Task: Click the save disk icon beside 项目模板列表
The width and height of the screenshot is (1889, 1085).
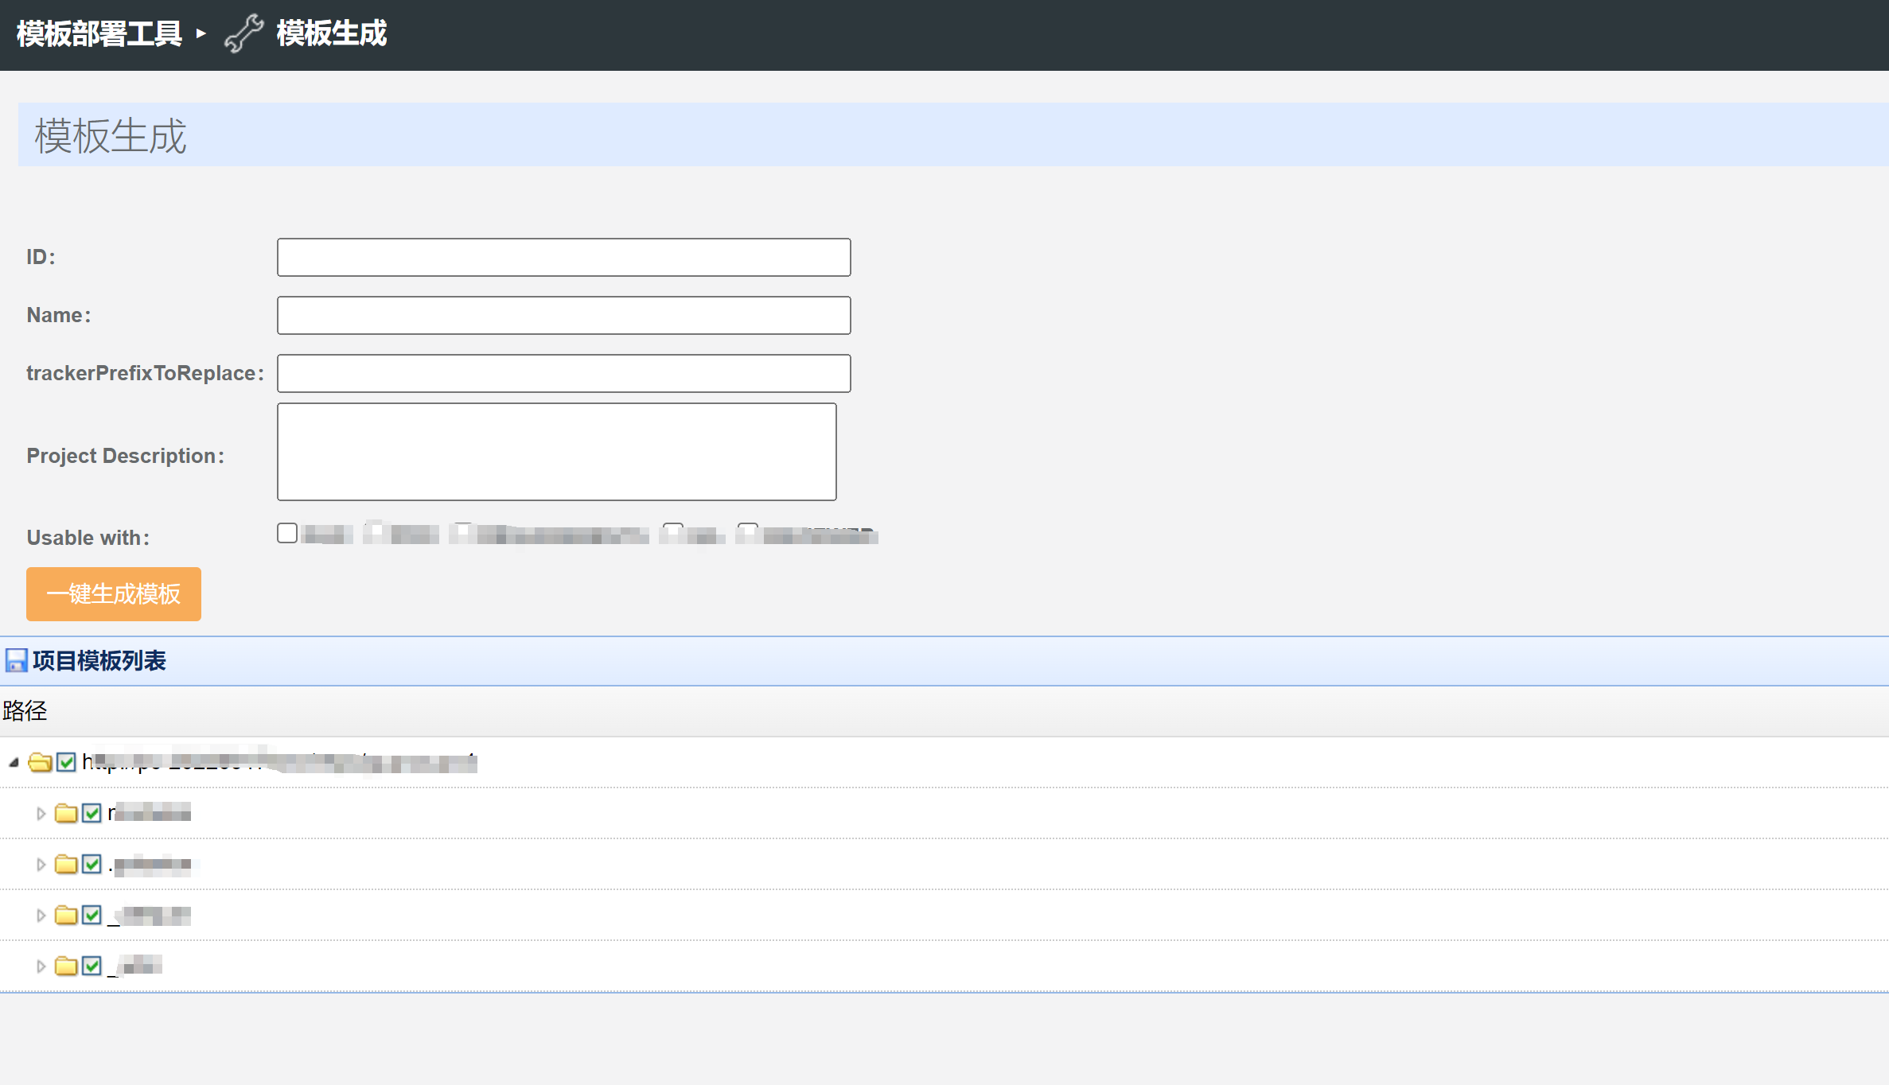Action: (x=16, y=661)
